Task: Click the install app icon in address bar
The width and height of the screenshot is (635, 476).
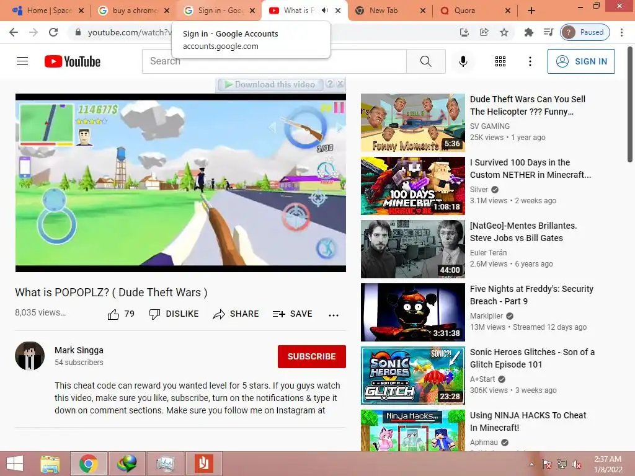Action: [464, 32]
